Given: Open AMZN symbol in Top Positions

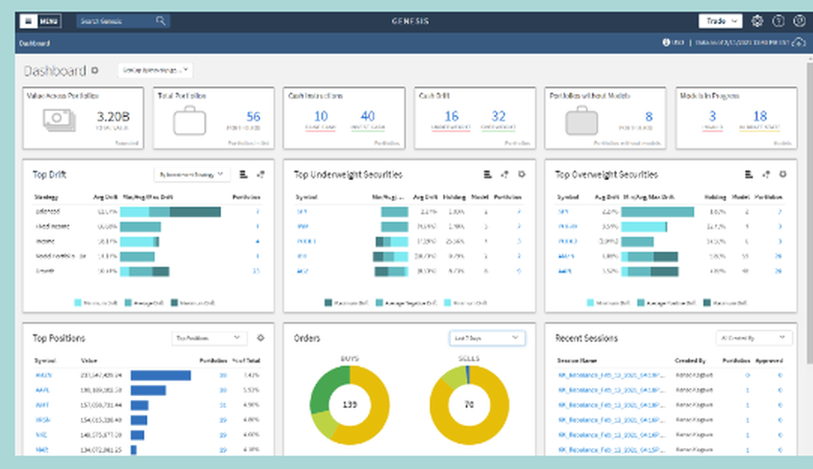Looking at the screenshot, I should [44, 376].
